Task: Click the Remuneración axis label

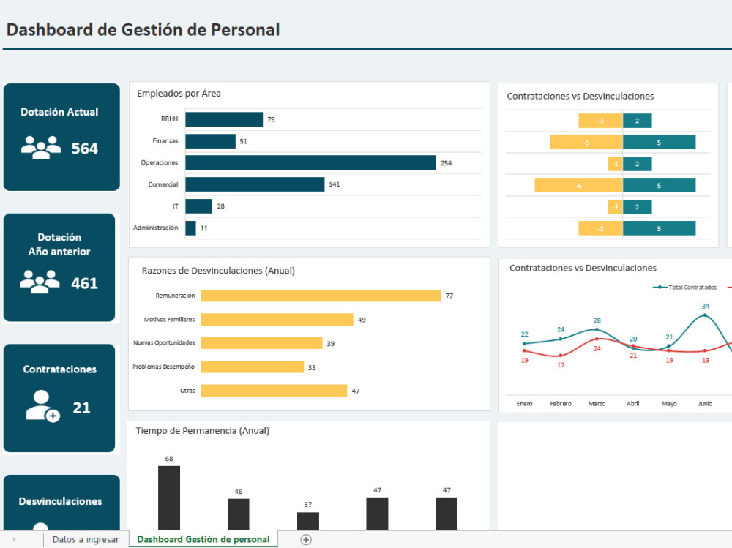Action: click(x=175, y=296)
